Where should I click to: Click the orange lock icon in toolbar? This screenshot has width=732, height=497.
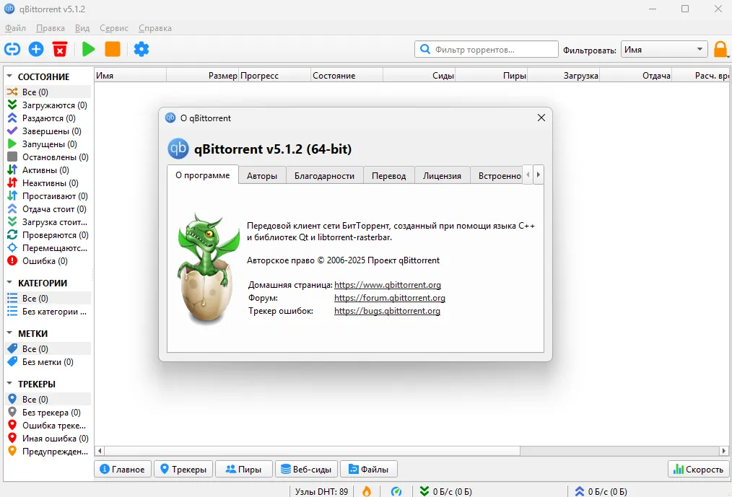click(720, 49)
